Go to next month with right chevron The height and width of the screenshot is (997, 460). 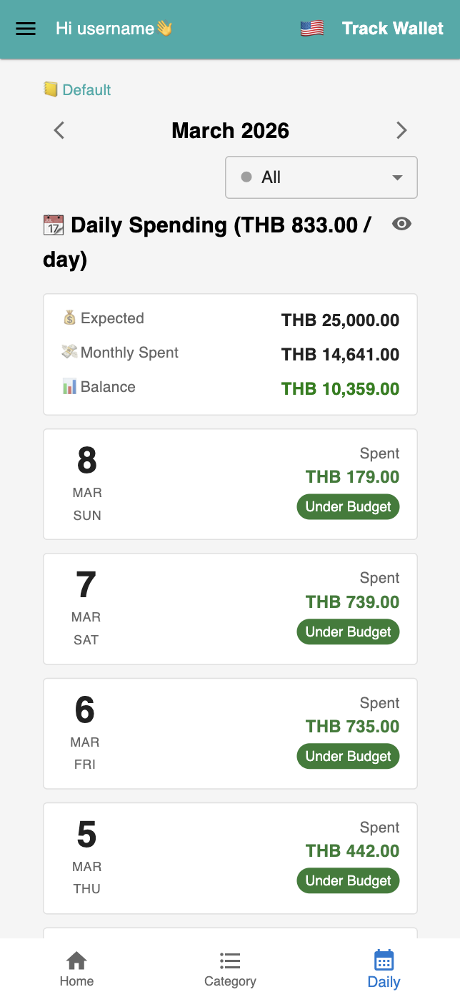click(x=401, y=130)
